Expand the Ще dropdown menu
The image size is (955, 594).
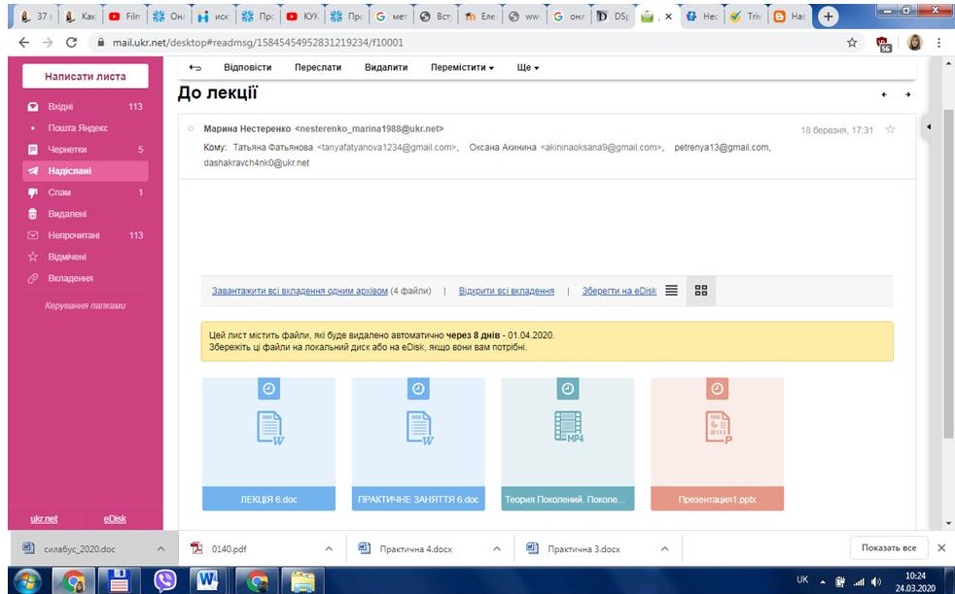pyautogui.click(x=528, y=68)
